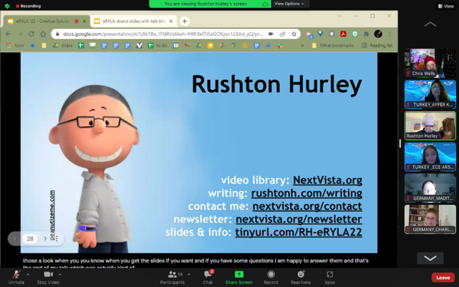This screenshot has width=459, height=287.
Task: Expand video options caret next to Stop Video
Action: click(x=60, y=275)
